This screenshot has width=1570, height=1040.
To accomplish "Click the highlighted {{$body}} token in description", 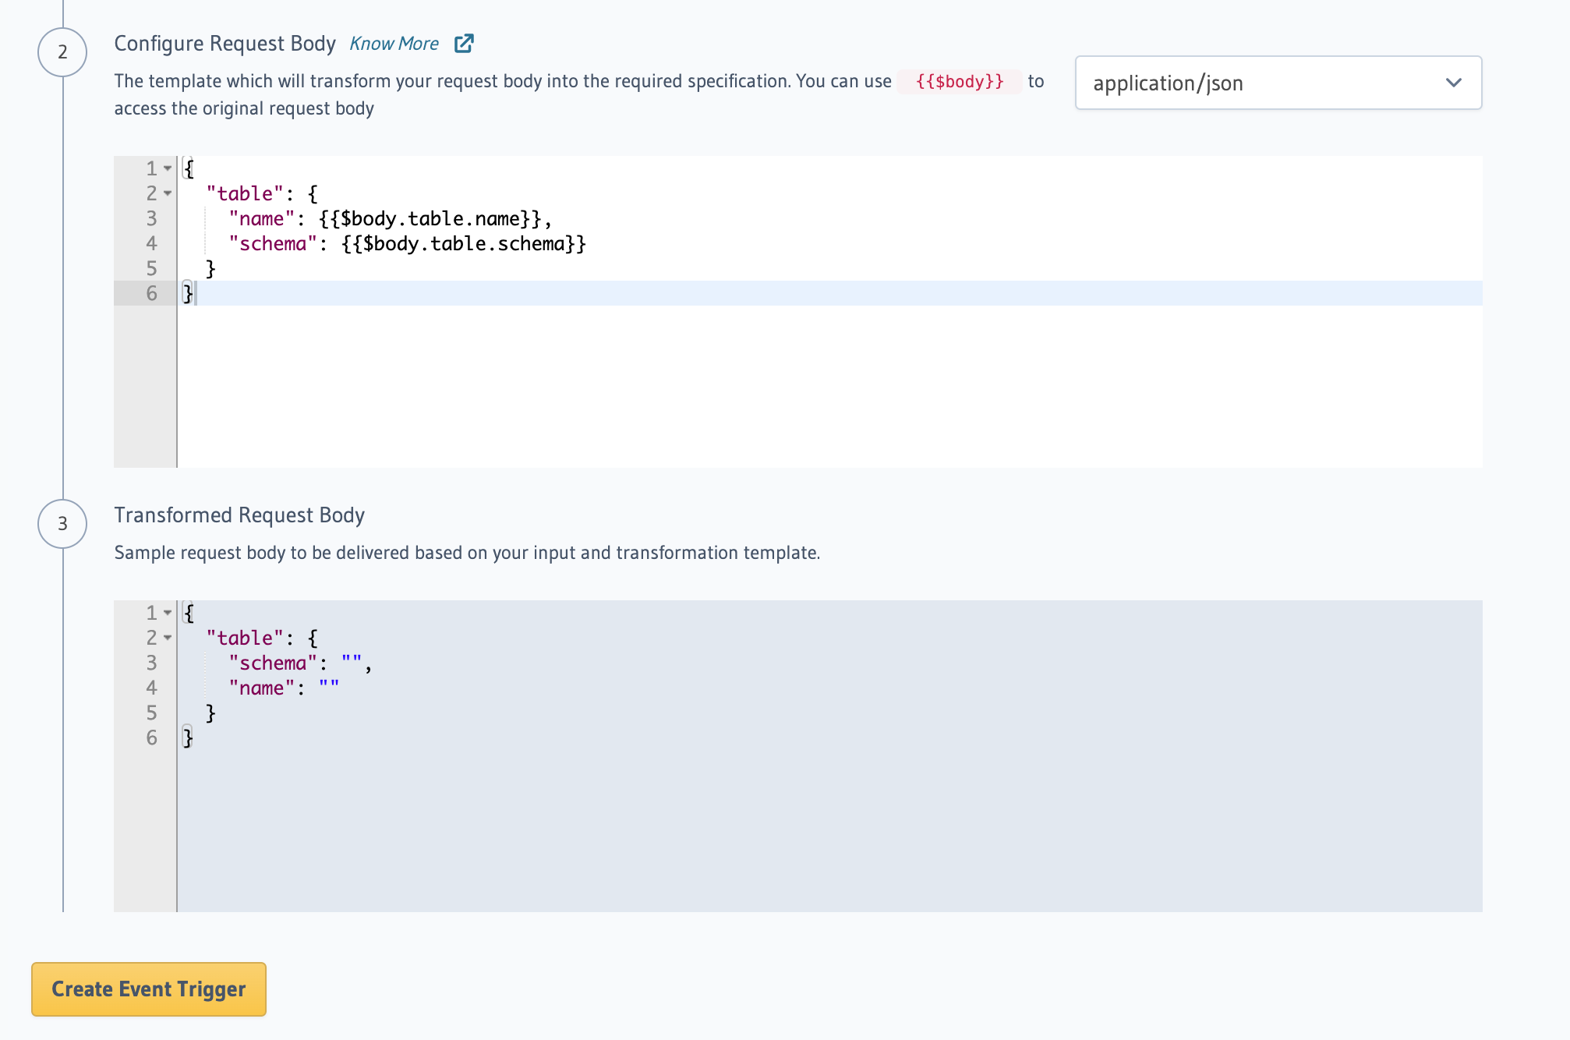I will coord(959,81).
